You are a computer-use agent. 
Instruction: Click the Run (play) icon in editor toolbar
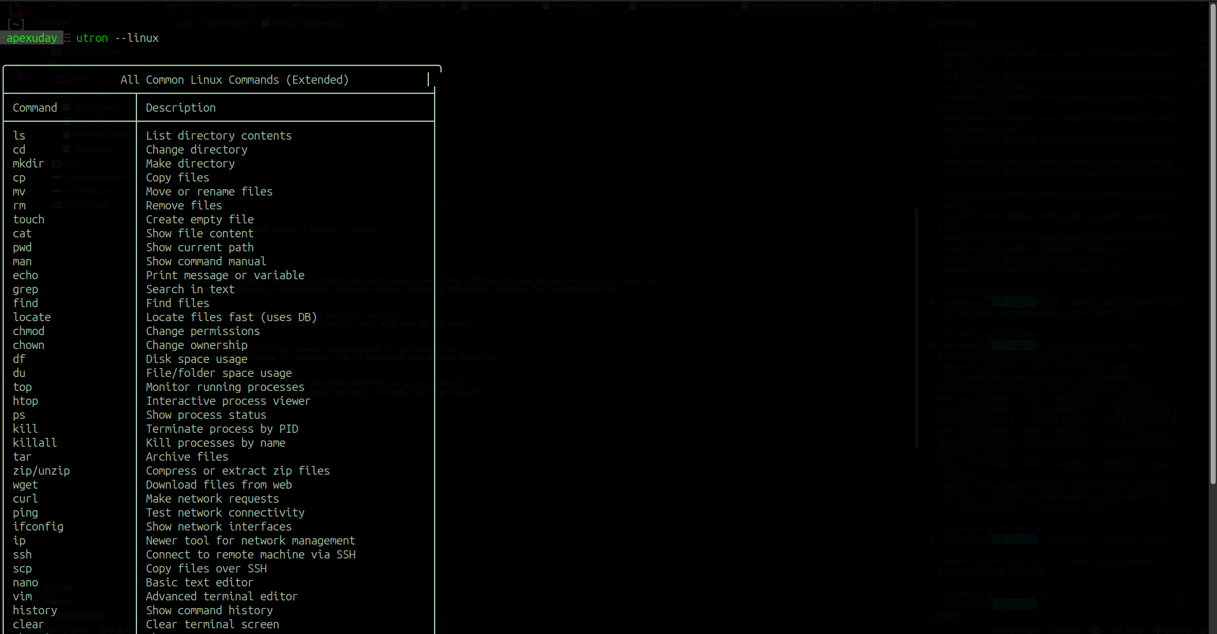[x=860, y=6]
